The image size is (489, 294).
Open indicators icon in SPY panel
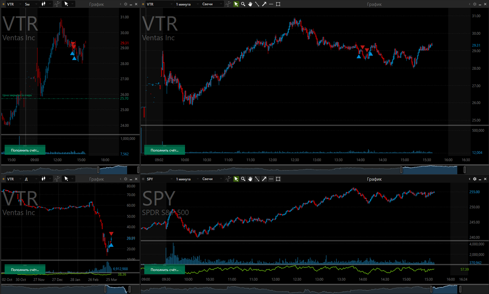click(228, 179)
